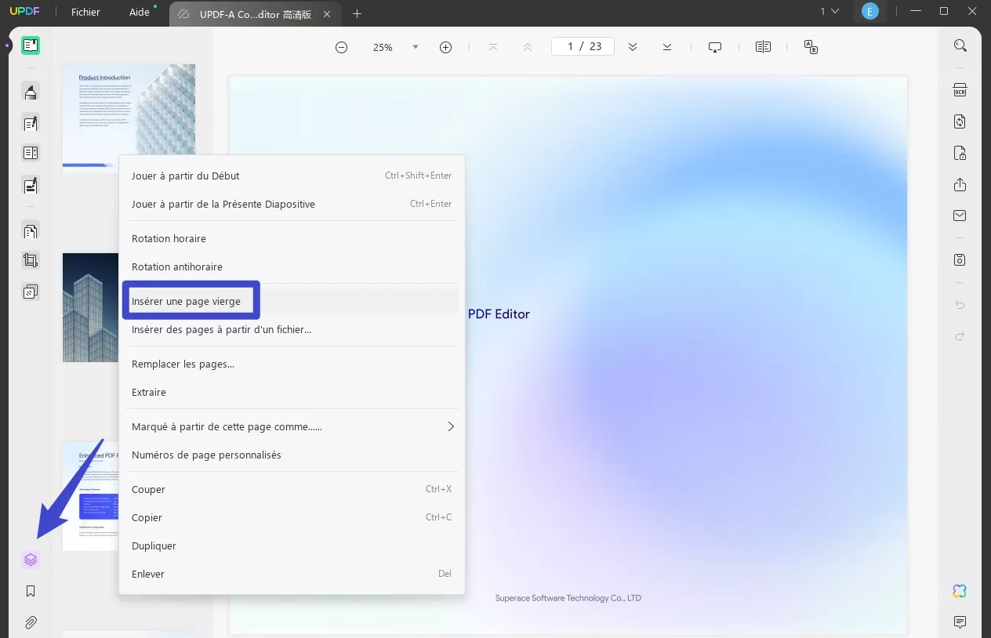Viewport: 991px width, 638px height.
Task: Start slideshow presentation icon
Action: click(x=714, y=47)
